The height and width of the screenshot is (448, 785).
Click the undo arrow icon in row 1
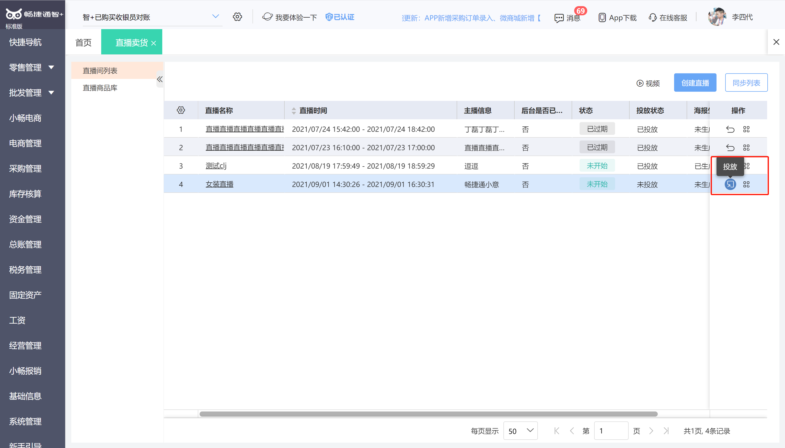(x=730, y=129)
